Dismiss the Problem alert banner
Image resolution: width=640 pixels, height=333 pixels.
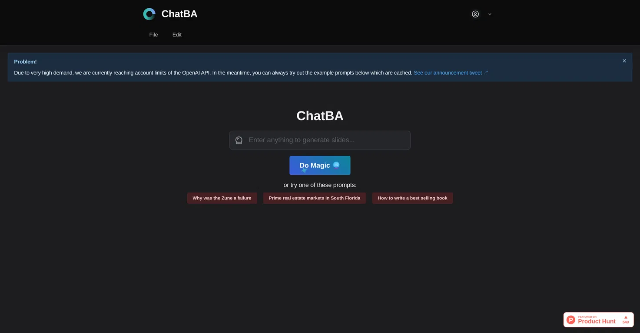[624, 61]
